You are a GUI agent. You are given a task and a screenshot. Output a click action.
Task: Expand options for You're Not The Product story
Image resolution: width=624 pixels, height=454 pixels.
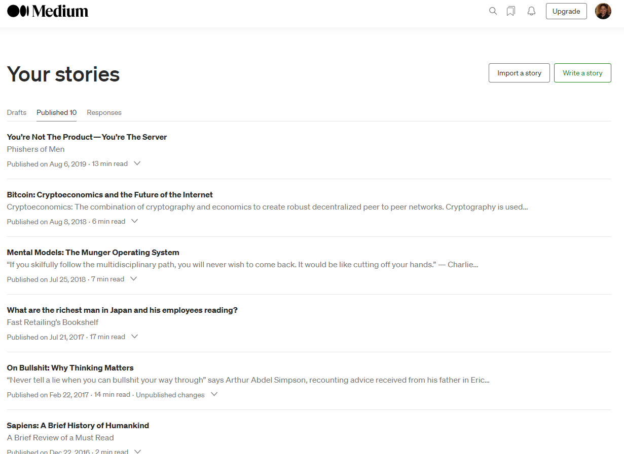137,163
